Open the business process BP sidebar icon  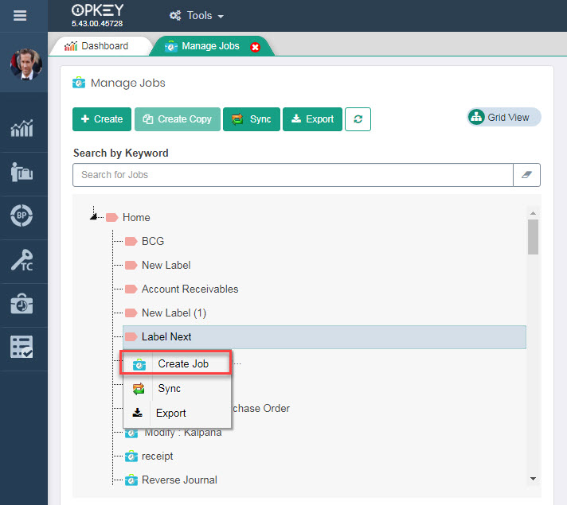(x=22, y=216)
